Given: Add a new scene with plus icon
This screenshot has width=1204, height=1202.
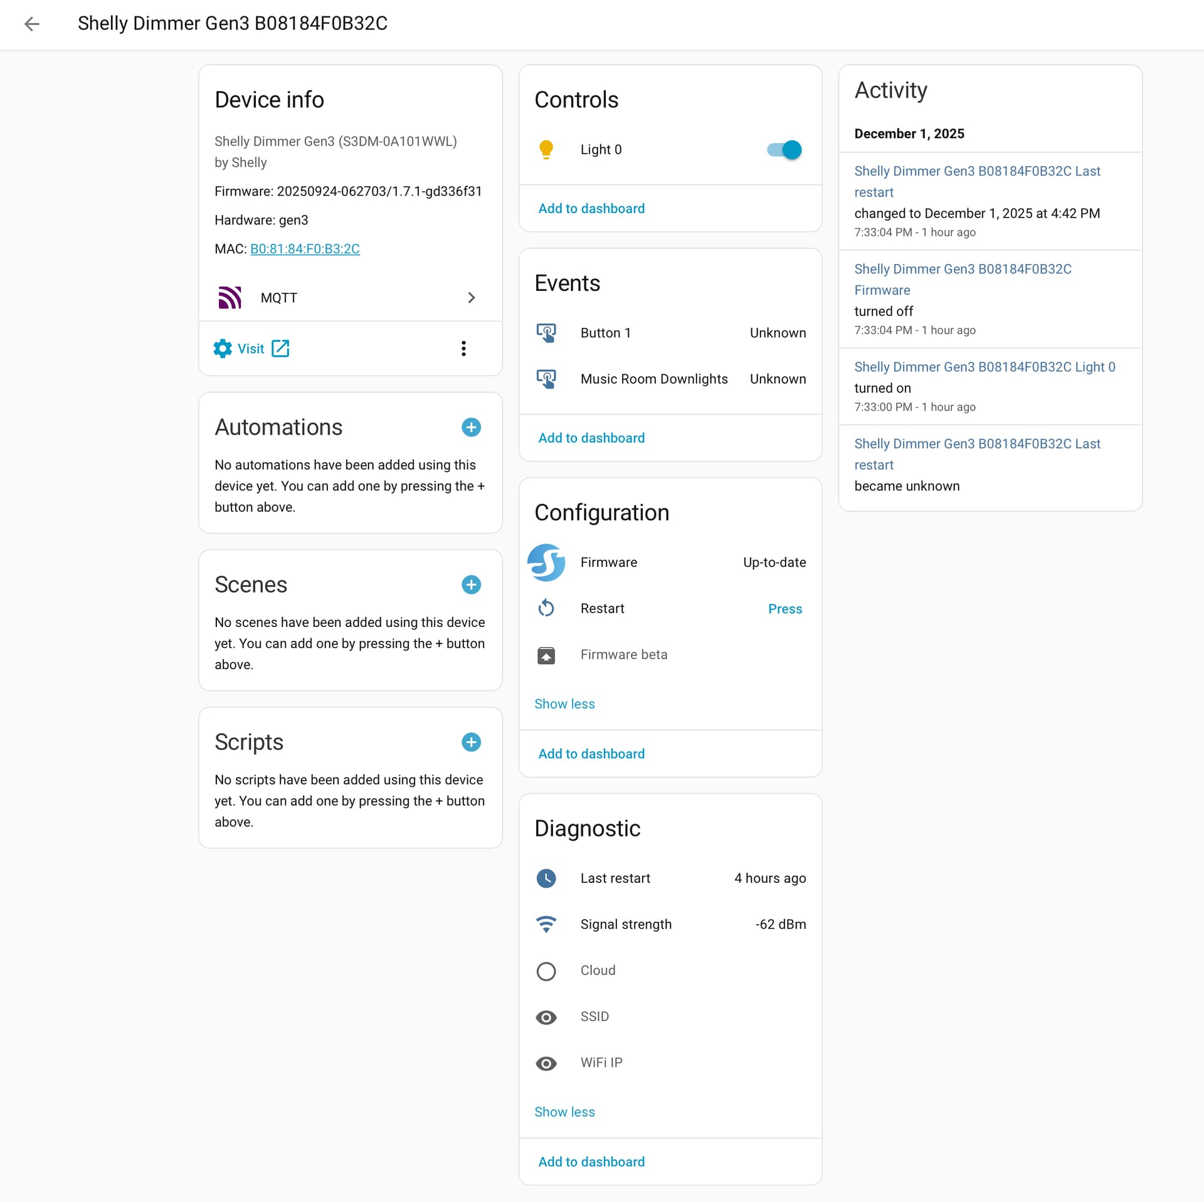Looking at the screenshot, I should 471,584.
